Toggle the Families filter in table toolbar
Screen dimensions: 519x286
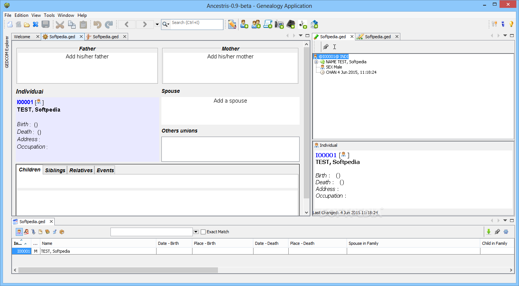(27, 232)
